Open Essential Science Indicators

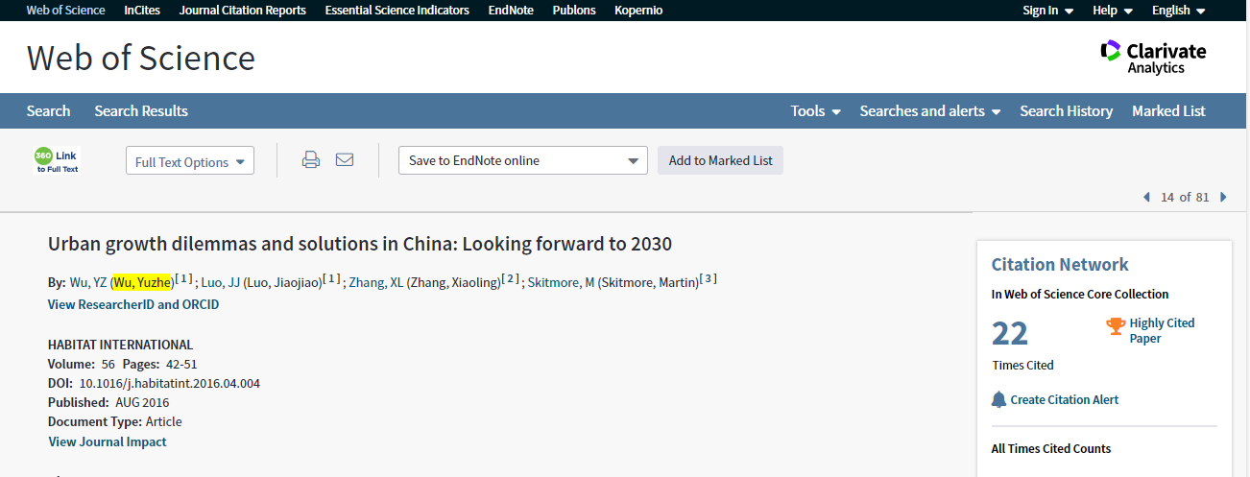click(x=397, y=11)
